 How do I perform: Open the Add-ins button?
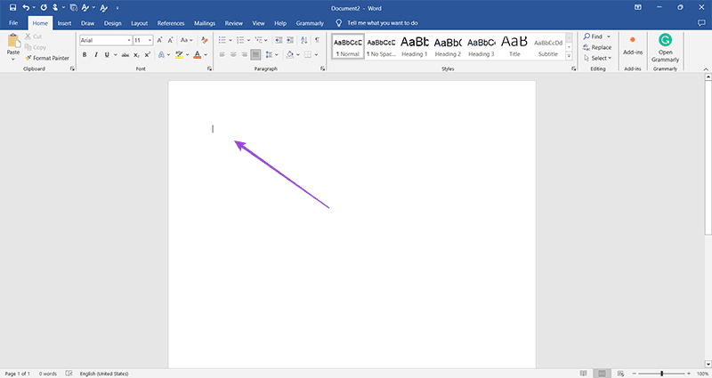pos(633,46)
